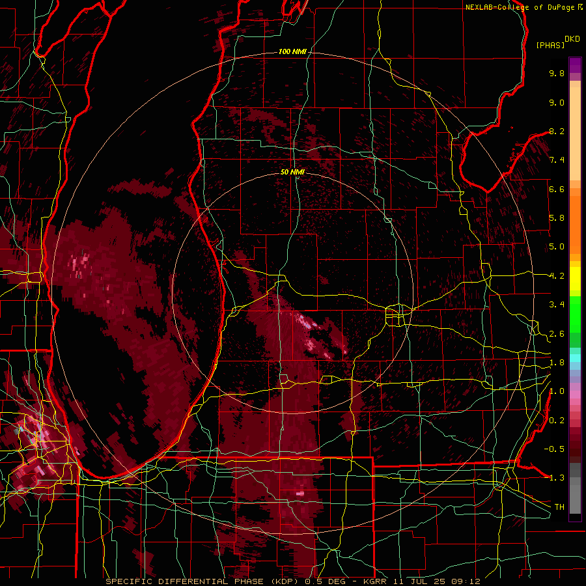Select the -0.5 legend value
The width and height of the screenshot is (586, 586).
point(554,449)
